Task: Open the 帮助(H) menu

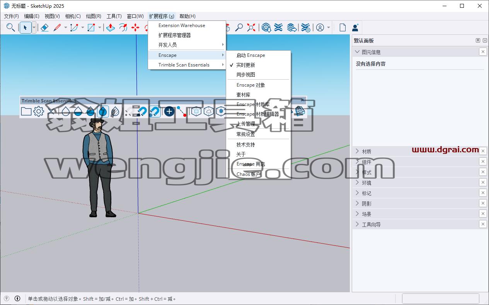Action: 187,16
